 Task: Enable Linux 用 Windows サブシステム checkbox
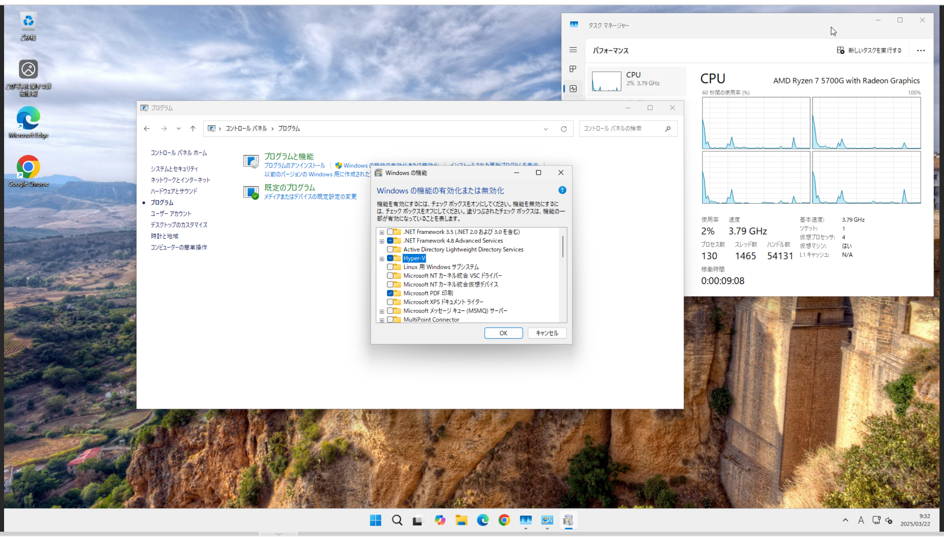[x=390, y=267]
